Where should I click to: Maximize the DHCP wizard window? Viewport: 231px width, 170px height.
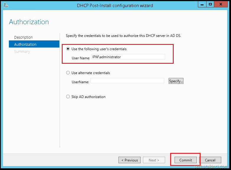(x=210, y=4)
